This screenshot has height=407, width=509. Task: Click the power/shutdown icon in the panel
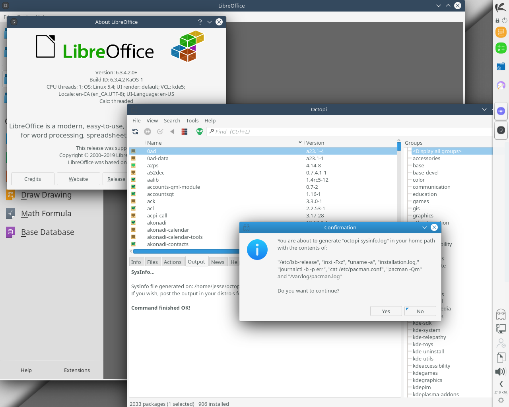coord(505,20)
